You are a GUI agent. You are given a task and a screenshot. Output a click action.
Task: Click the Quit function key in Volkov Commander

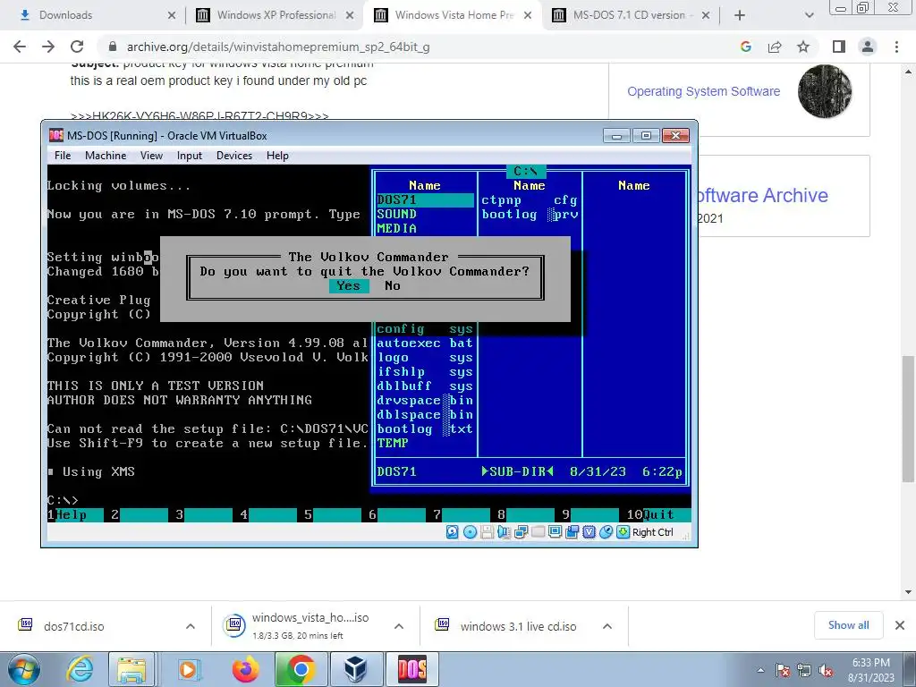[658, 514]
